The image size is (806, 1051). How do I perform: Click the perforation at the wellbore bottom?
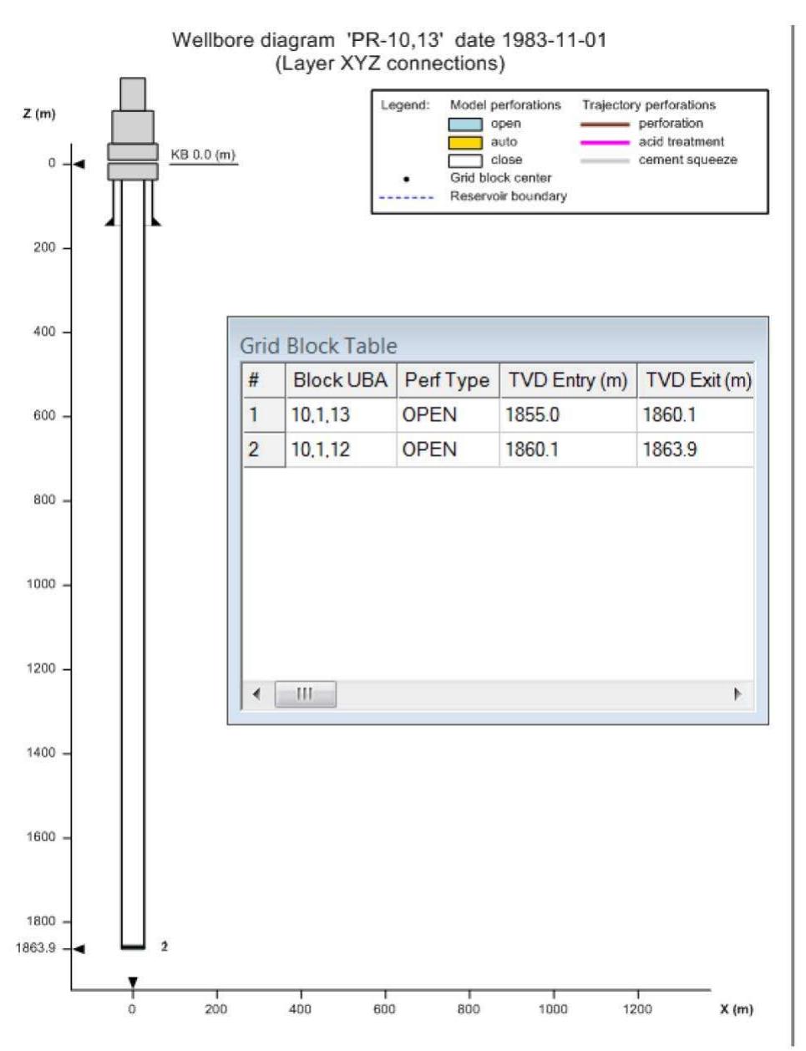pos(133,947)
